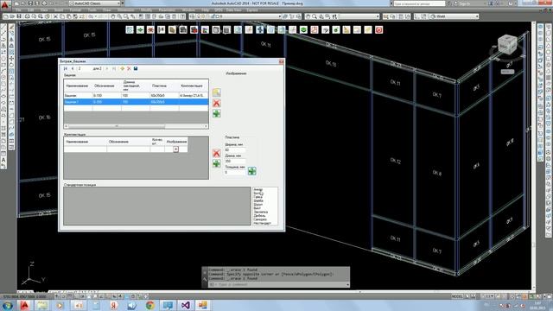Select 'Дюбель' in the fastener list

[259, 216]
